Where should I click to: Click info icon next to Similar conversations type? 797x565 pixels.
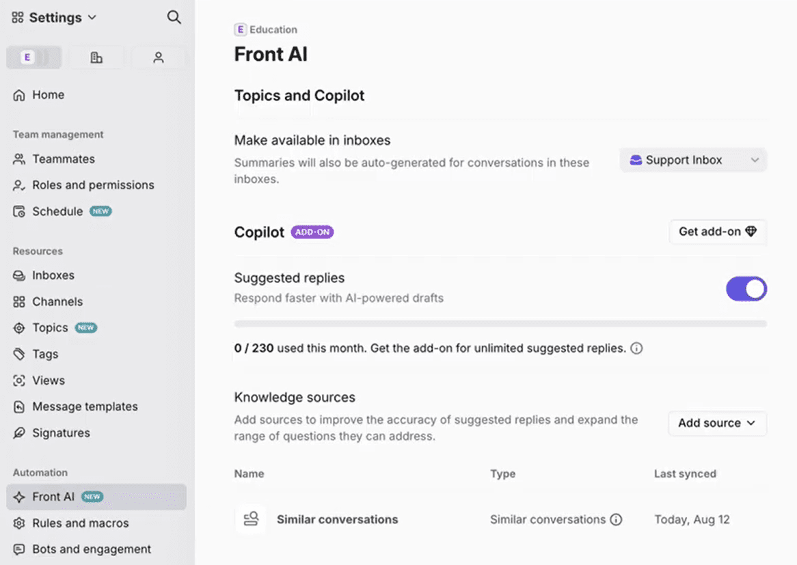[617, 520]
